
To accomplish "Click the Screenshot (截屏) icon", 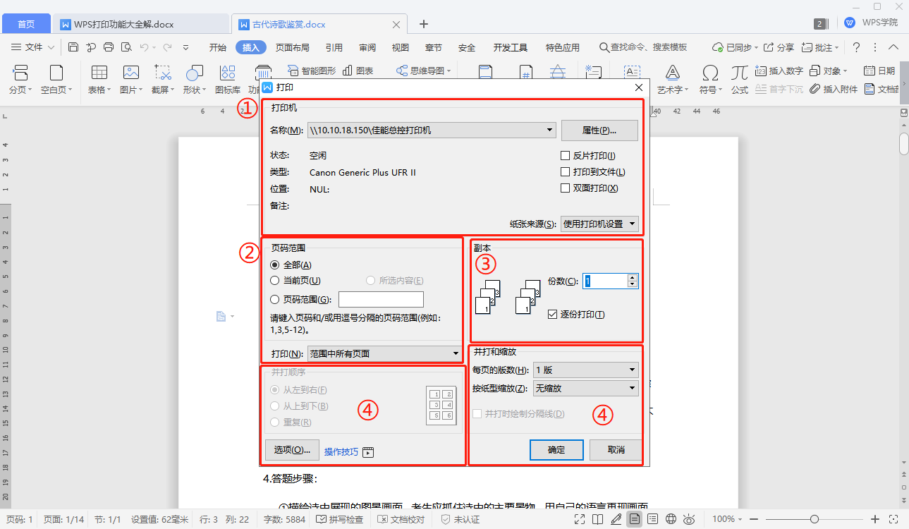I will (x=163, y=72).
